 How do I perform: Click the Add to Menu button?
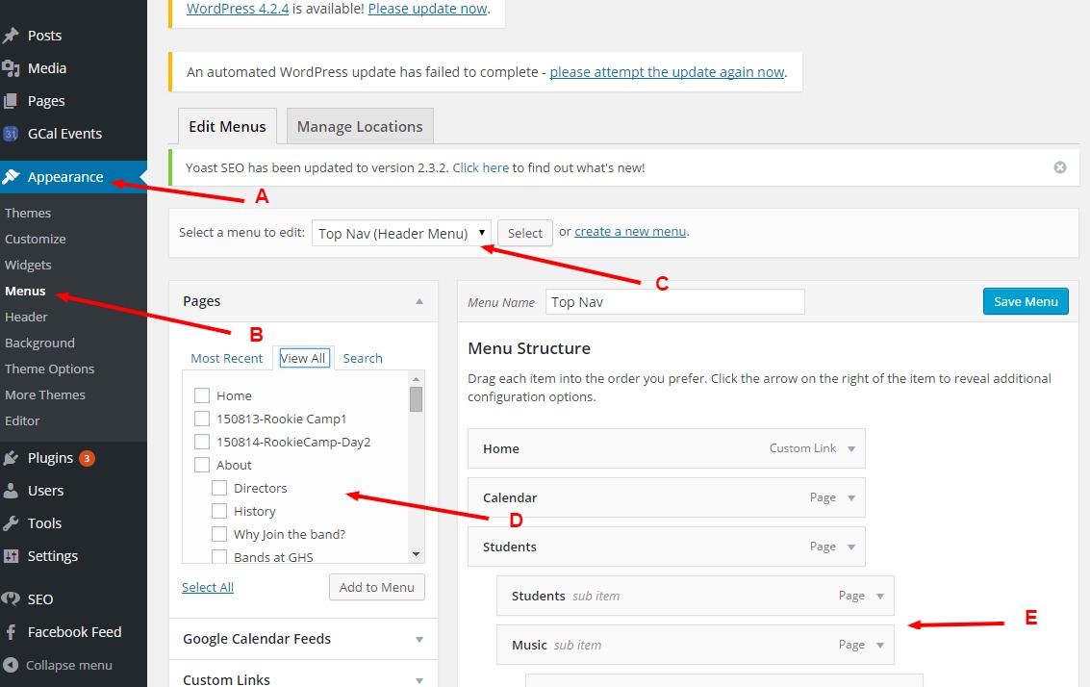point(377,587)
